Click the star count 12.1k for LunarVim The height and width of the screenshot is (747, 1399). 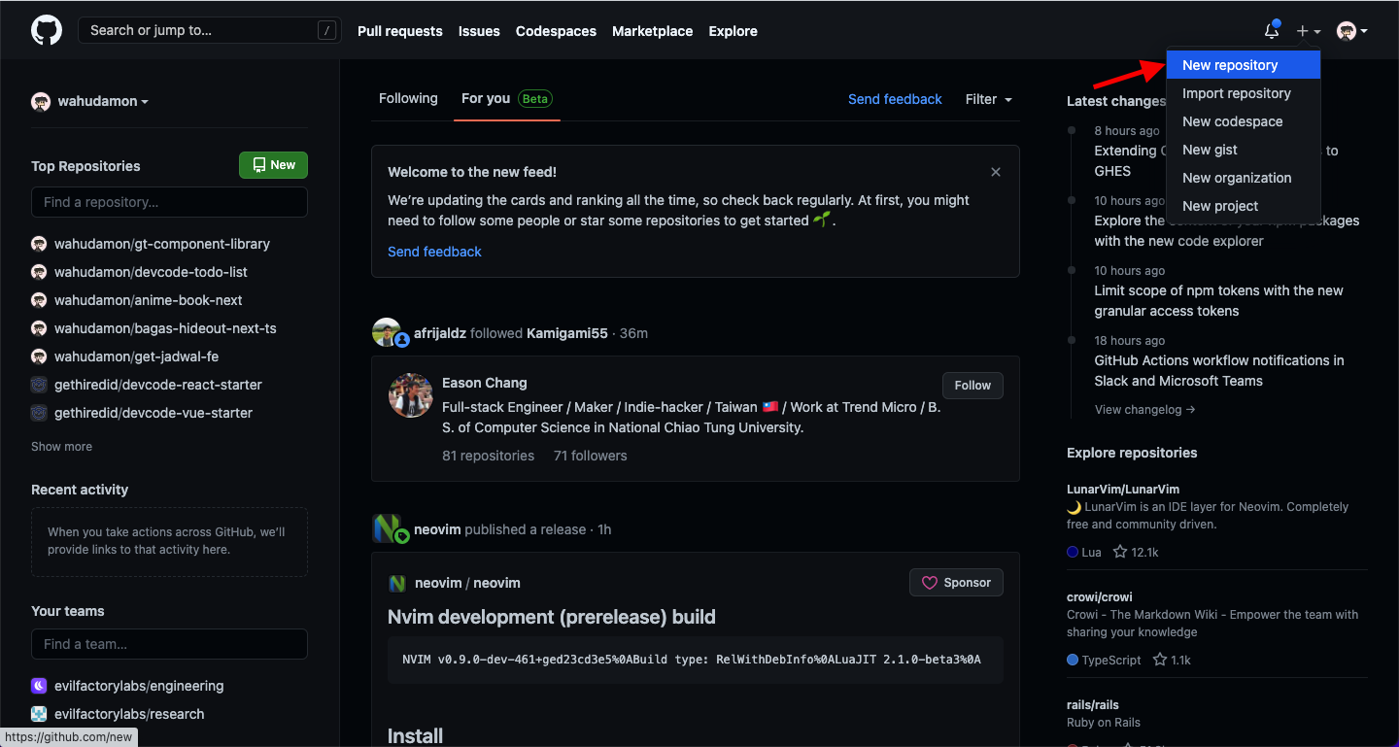(1136, 552)
